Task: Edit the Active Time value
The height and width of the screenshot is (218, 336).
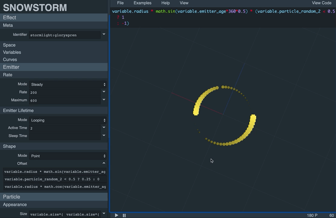Action: pos(65,128)
